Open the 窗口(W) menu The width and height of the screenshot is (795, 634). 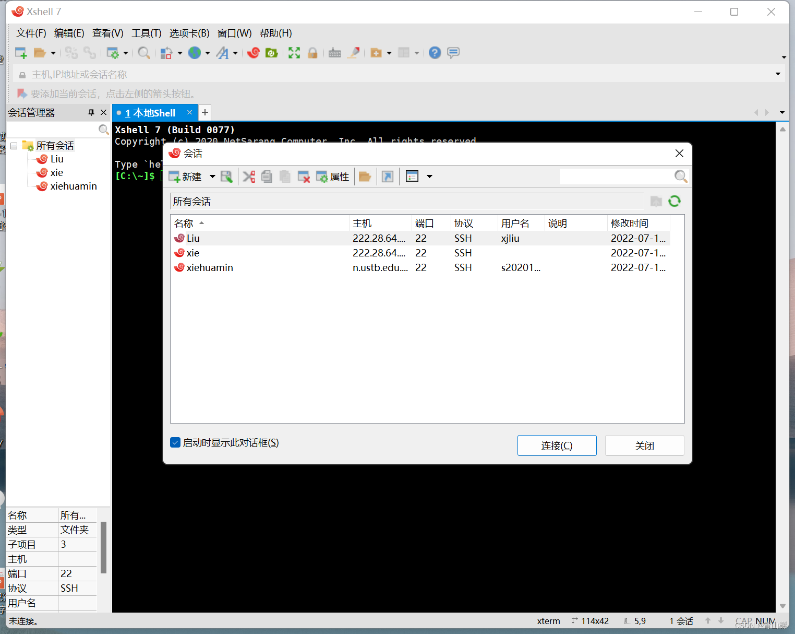235,33
